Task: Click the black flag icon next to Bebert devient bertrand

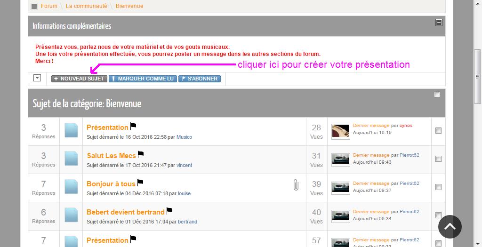Action: click(x=169, y=211)
